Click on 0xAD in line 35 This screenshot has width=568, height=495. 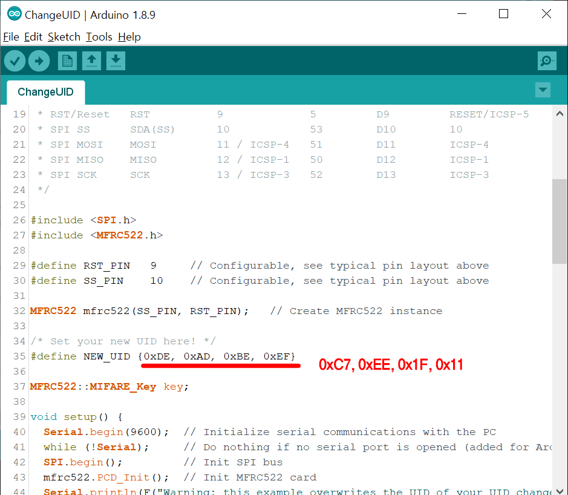197,356
